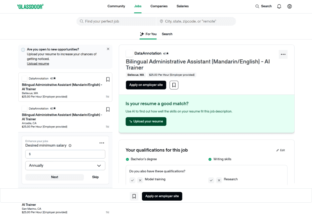The height and width of the screenshot is (214, 312).
Task: Open the Companies menu item
Action: [x=159, y=6]
